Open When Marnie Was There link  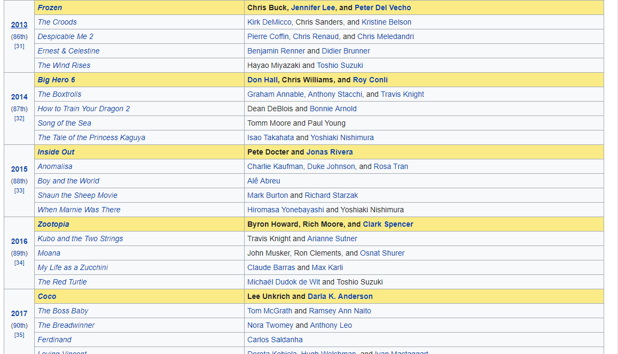click(79, 210)
